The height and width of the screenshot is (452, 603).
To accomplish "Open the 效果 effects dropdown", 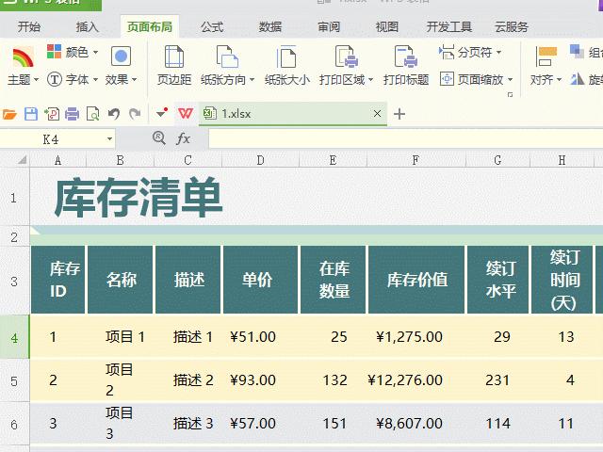I will tap(122, 66).
